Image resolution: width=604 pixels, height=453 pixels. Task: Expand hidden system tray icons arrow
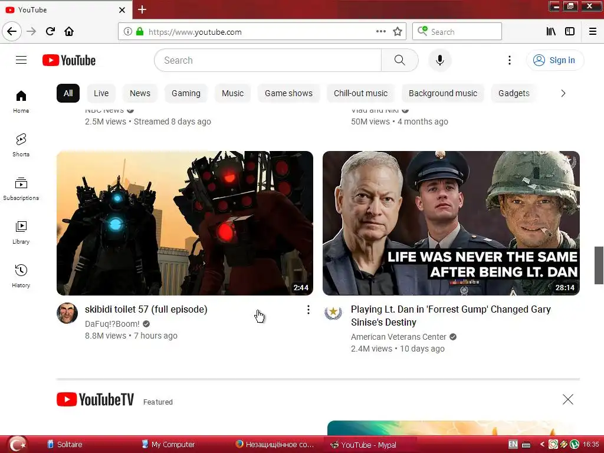pyautogui.click(x=543, y=445)
